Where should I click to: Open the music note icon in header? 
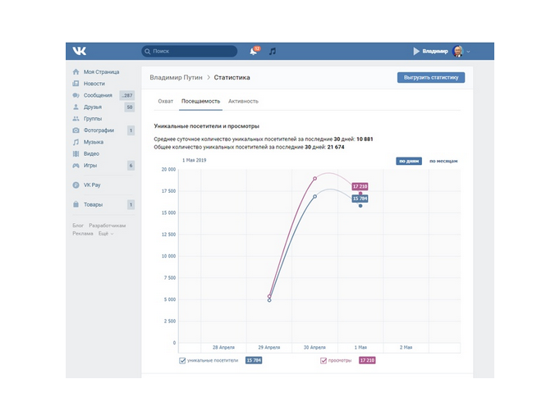(x=273, y=52)
